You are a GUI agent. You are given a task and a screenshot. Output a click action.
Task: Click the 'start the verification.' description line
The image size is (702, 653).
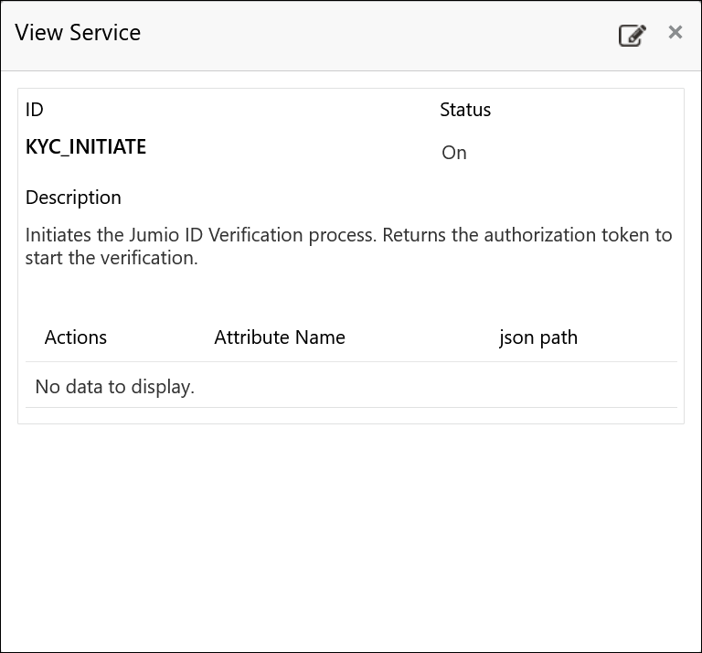[x=112, y=258]
